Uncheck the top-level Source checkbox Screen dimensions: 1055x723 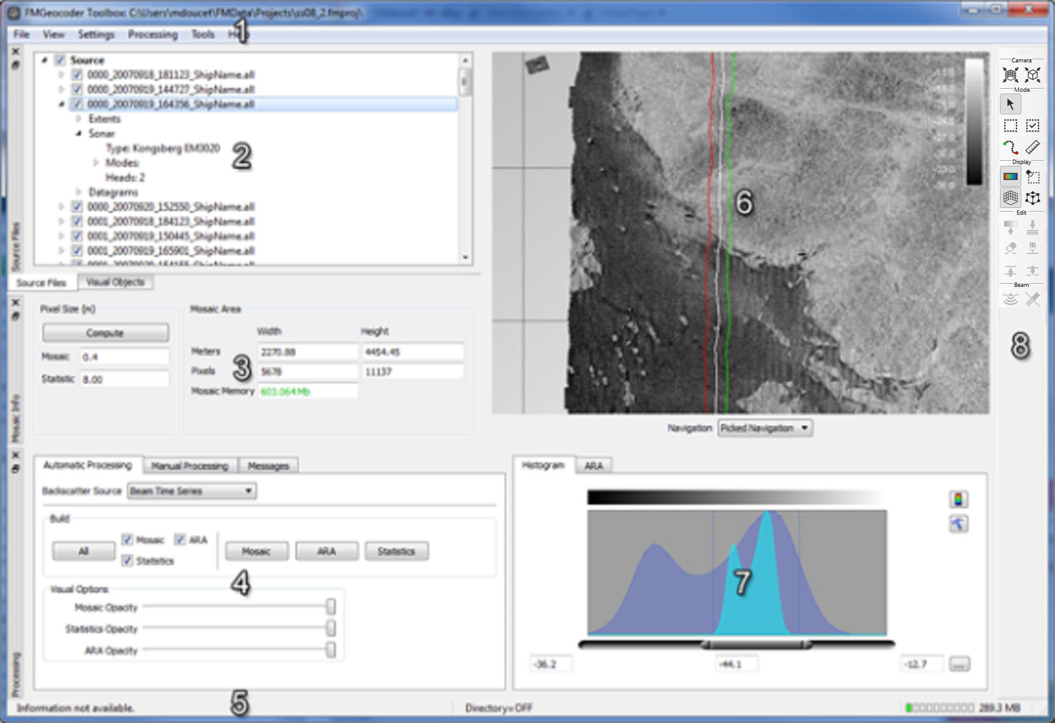[60, 60]
